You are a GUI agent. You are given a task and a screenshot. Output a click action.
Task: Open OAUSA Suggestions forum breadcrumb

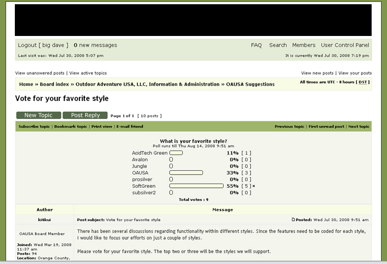point(251,84)
